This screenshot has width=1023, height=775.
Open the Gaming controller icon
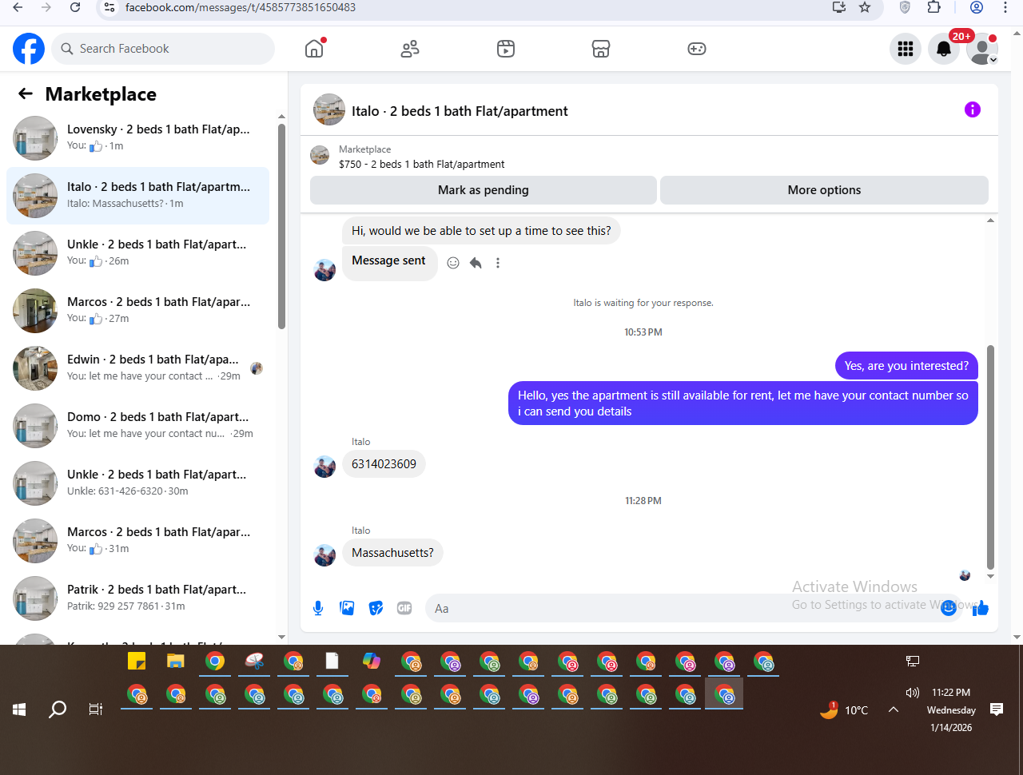[x=697, y=49]
